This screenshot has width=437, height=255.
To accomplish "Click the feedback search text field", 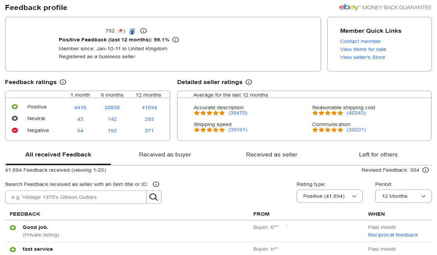I will click(x=76, y=197).
